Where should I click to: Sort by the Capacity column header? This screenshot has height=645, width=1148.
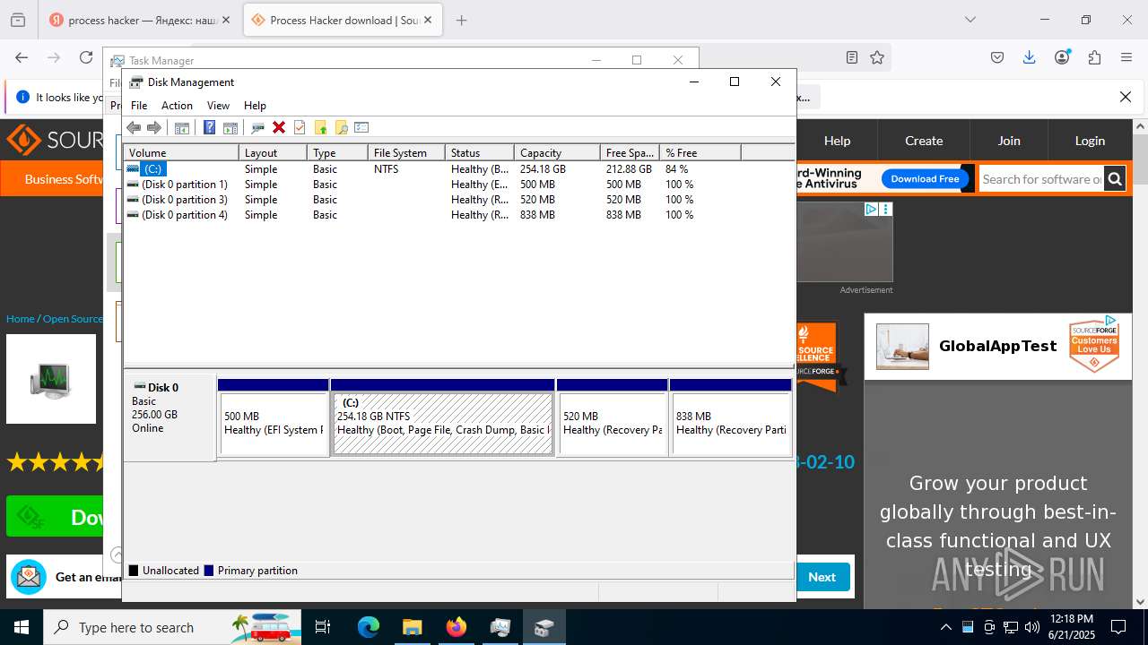pyautogui.click(x=557, y=153)
